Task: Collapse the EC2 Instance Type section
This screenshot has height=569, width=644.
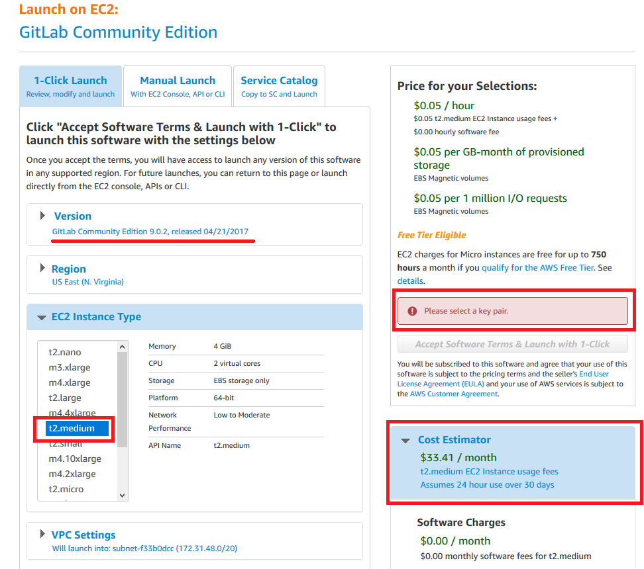Action: (42, 317)
